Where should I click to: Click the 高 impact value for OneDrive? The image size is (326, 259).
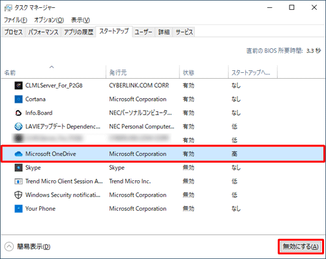coord(234,154)
